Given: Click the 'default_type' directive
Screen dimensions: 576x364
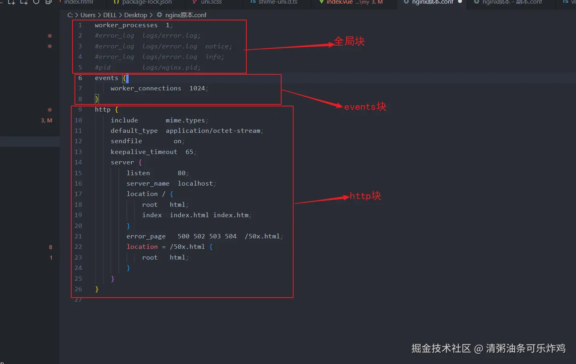Looking at the screenshot, I should click(134, 131).
